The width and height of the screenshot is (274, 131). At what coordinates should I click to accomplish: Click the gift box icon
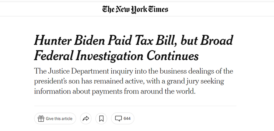[41, 119]
